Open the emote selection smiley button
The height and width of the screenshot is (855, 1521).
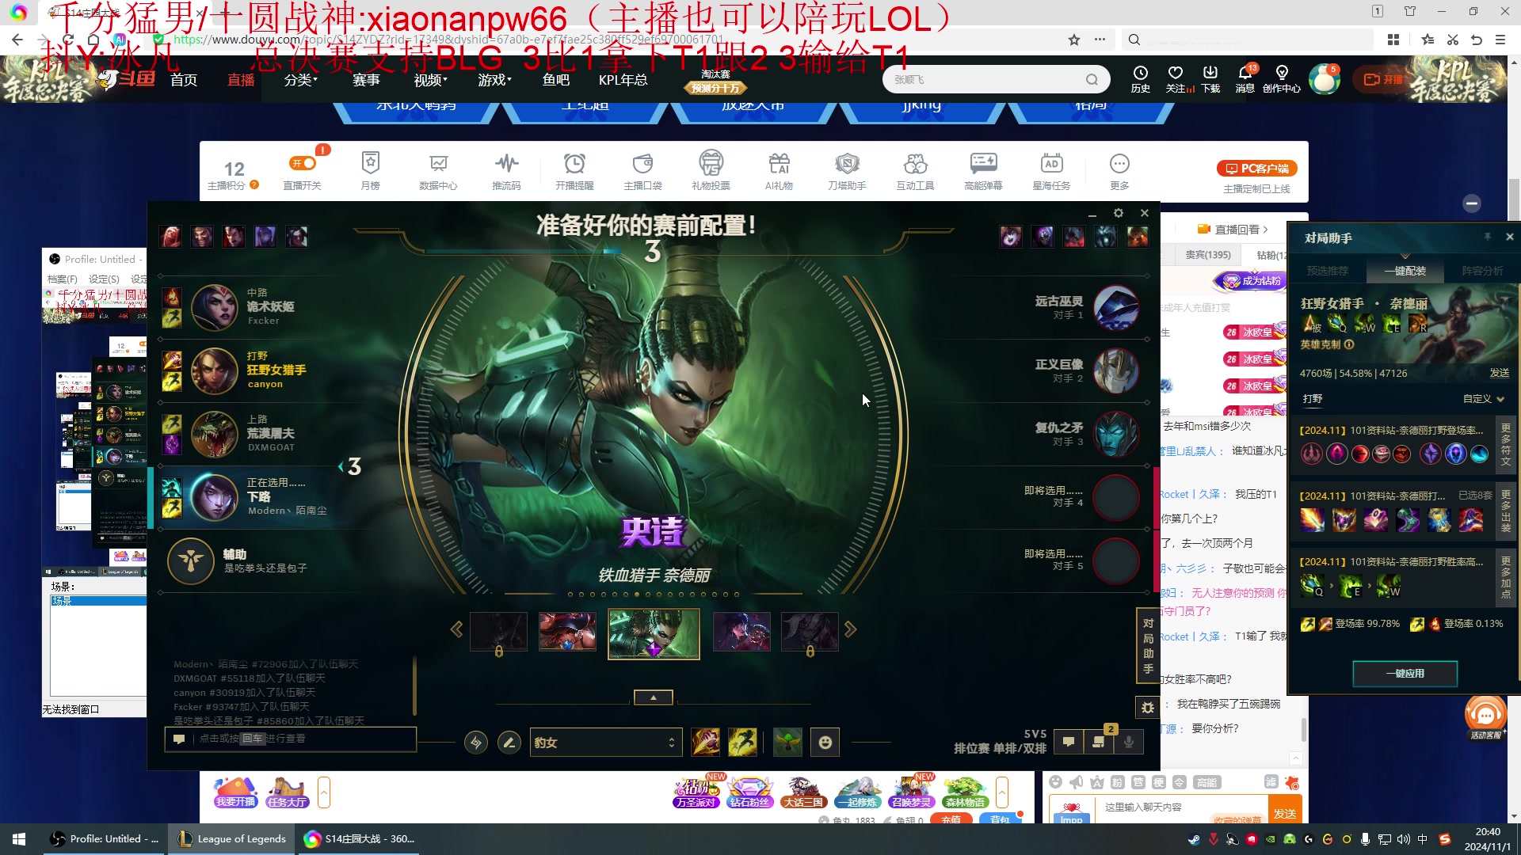[825, 742]
